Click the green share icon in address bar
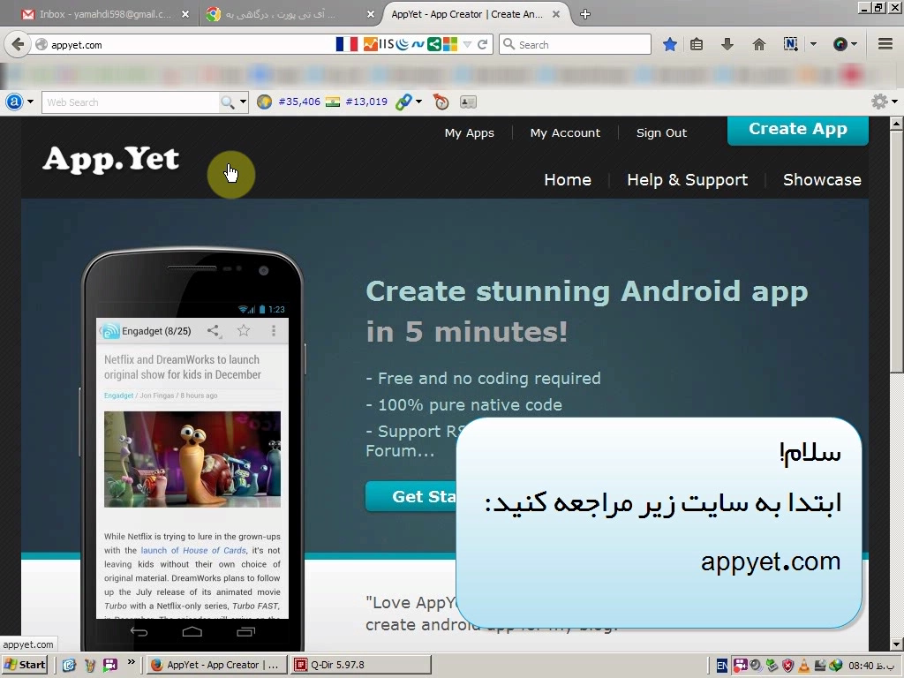 pos(434,44)
